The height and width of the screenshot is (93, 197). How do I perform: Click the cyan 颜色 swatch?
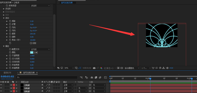(x=32, y=52)
